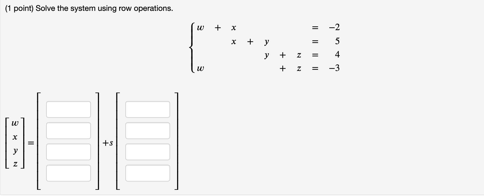
Task: Click the curly brace of the equation system
Action: 192,47
